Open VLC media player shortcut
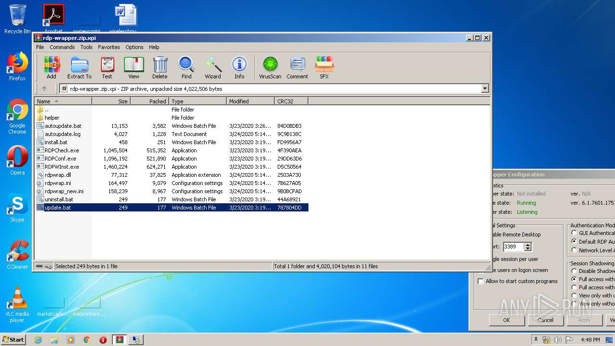This screenshot has width=615, height=346. (x=17, y=305)
